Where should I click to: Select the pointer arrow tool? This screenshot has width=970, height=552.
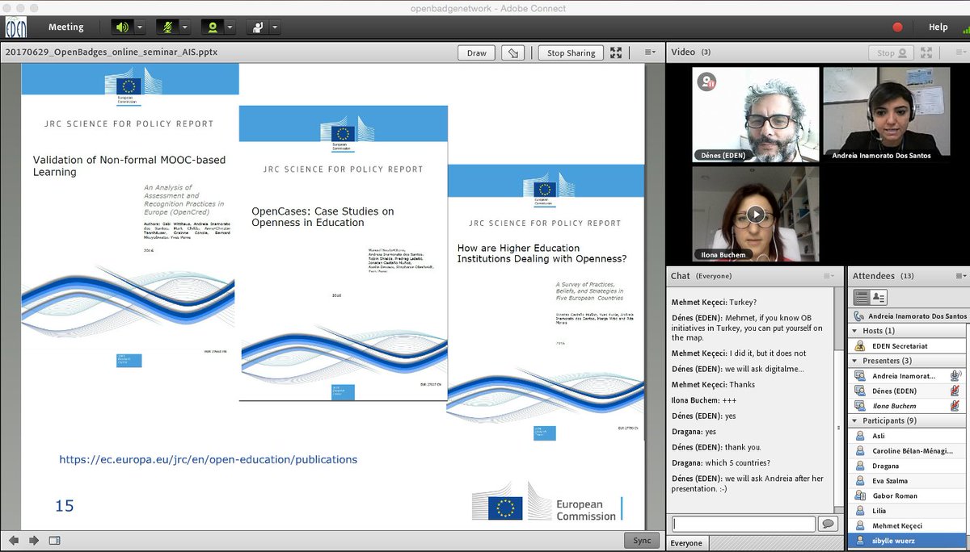pos(512,52)
